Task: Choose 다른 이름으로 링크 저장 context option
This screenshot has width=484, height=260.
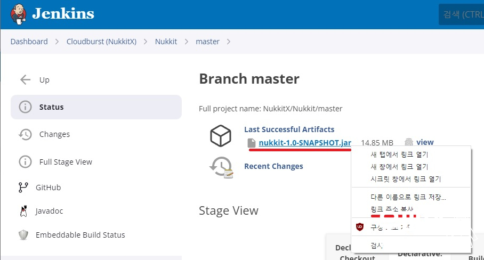Action: pyautogui.click(x=411, y=197)
